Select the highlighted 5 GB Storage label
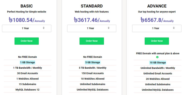This screenshot has height=95, width=184. 93,62
